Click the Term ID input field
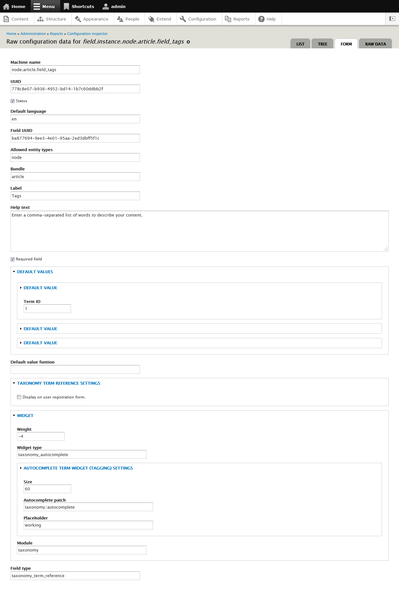 point(47,308)
